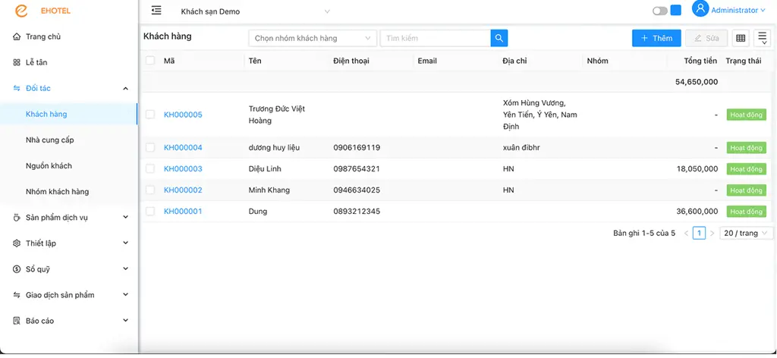Open the table column layout icon
The image size is (777, 358).
click(x=741, y=38)
